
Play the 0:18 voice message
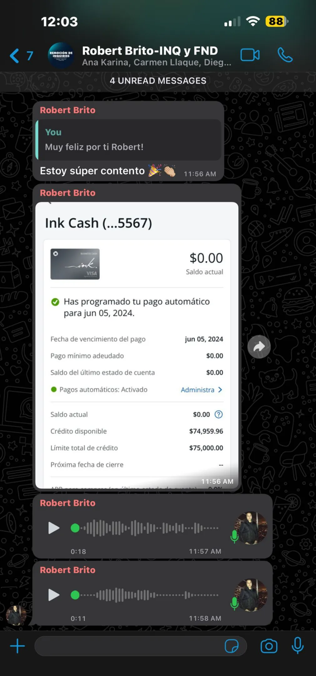(x=54, y=528)
